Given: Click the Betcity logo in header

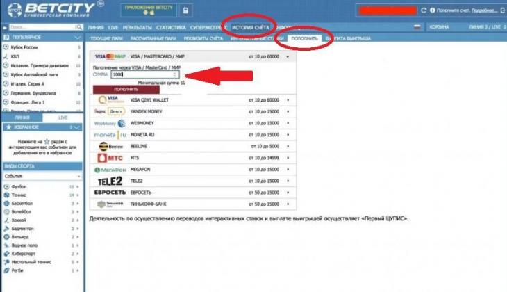Looking at the screenshot, I should [x=45, y=10].
